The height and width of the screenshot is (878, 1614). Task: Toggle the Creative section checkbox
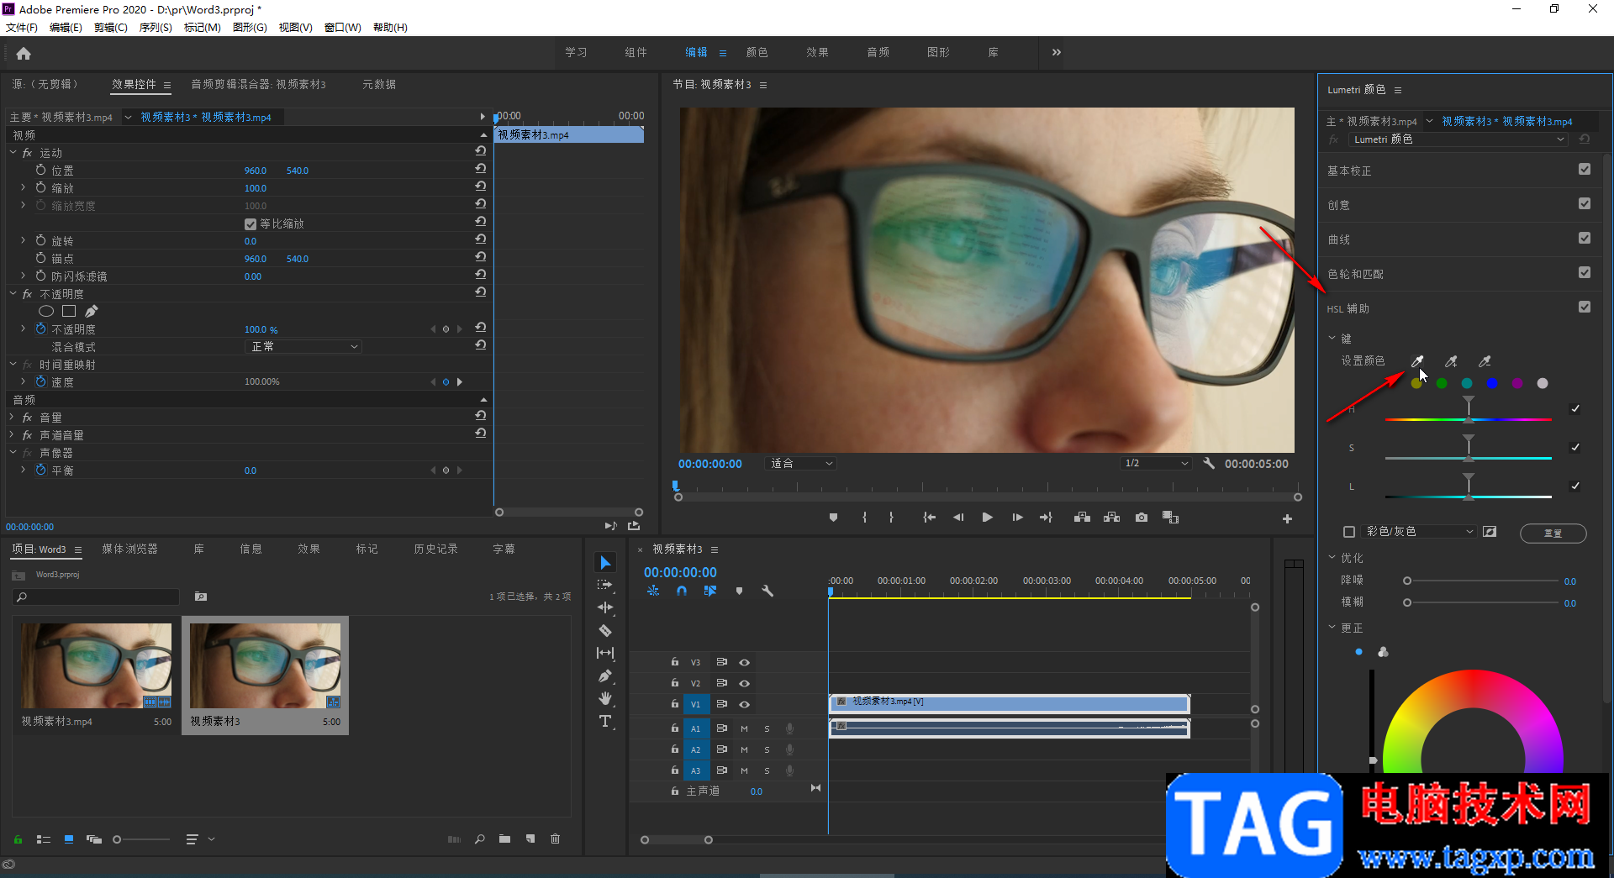[x=1585, y=203]
